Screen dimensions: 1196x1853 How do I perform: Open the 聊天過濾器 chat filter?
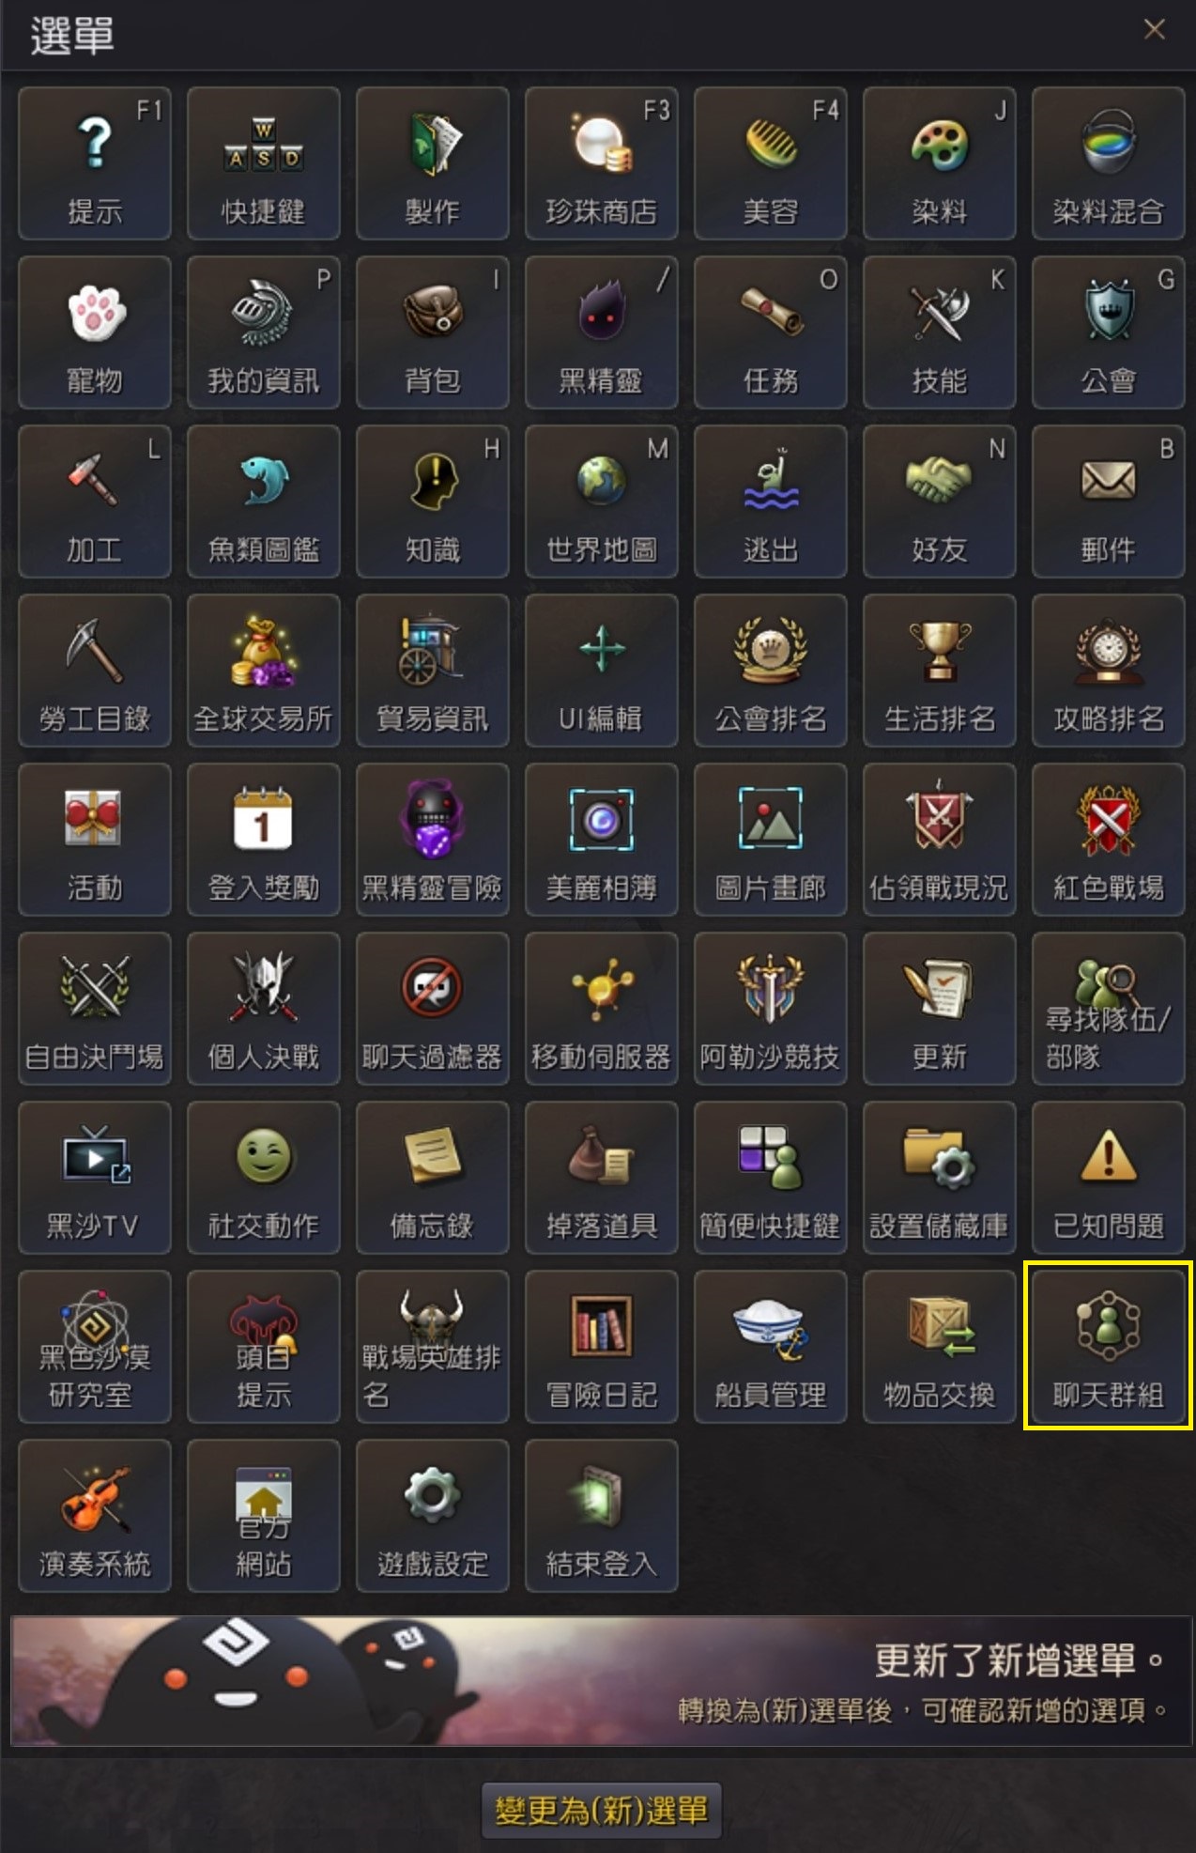coord(432,1009)
